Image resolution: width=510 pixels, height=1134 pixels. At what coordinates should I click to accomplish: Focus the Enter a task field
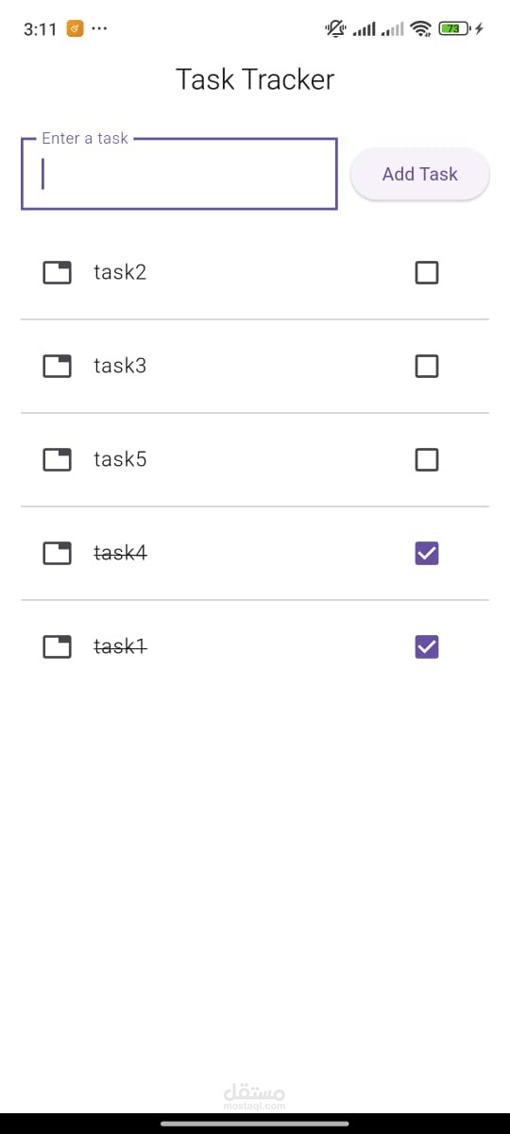point(179,174)
